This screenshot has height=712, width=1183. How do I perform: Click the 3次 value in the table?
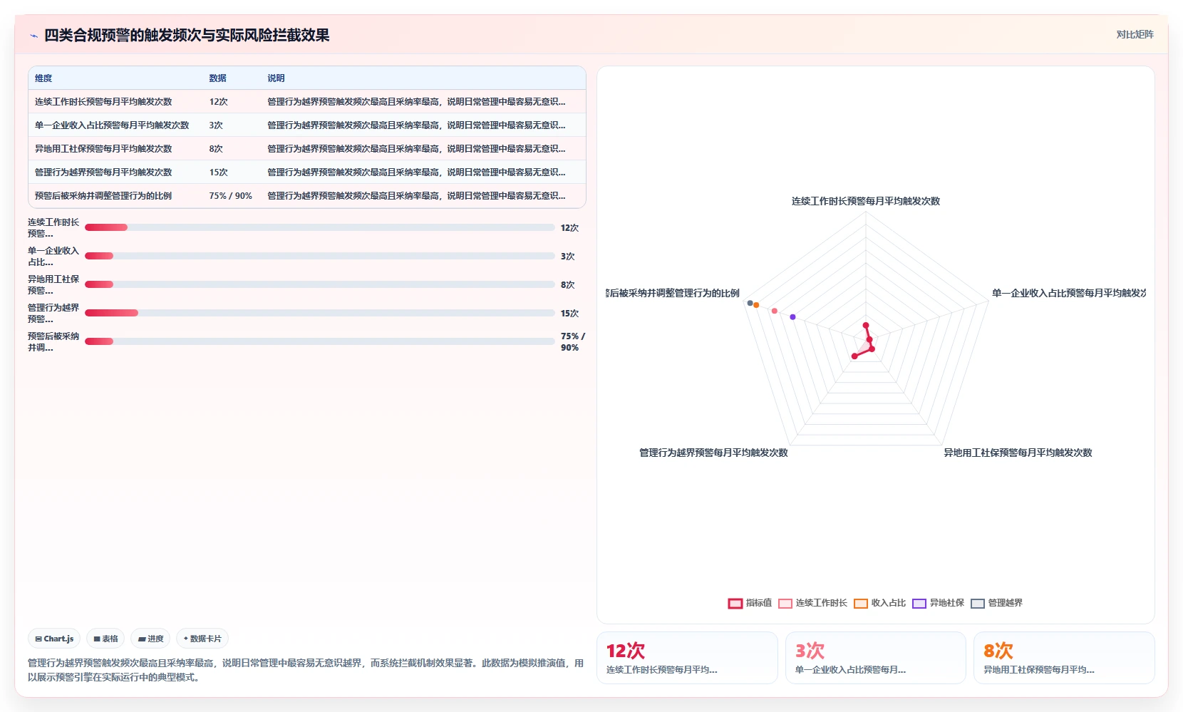pyautogui.click(x=216, y=125)
